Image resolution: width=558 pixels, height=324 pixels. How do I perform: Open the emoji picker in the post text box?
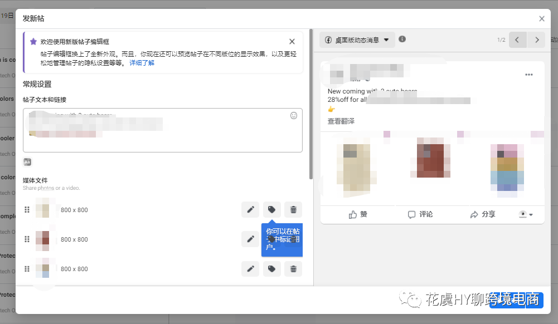click(x=294, y=115)
